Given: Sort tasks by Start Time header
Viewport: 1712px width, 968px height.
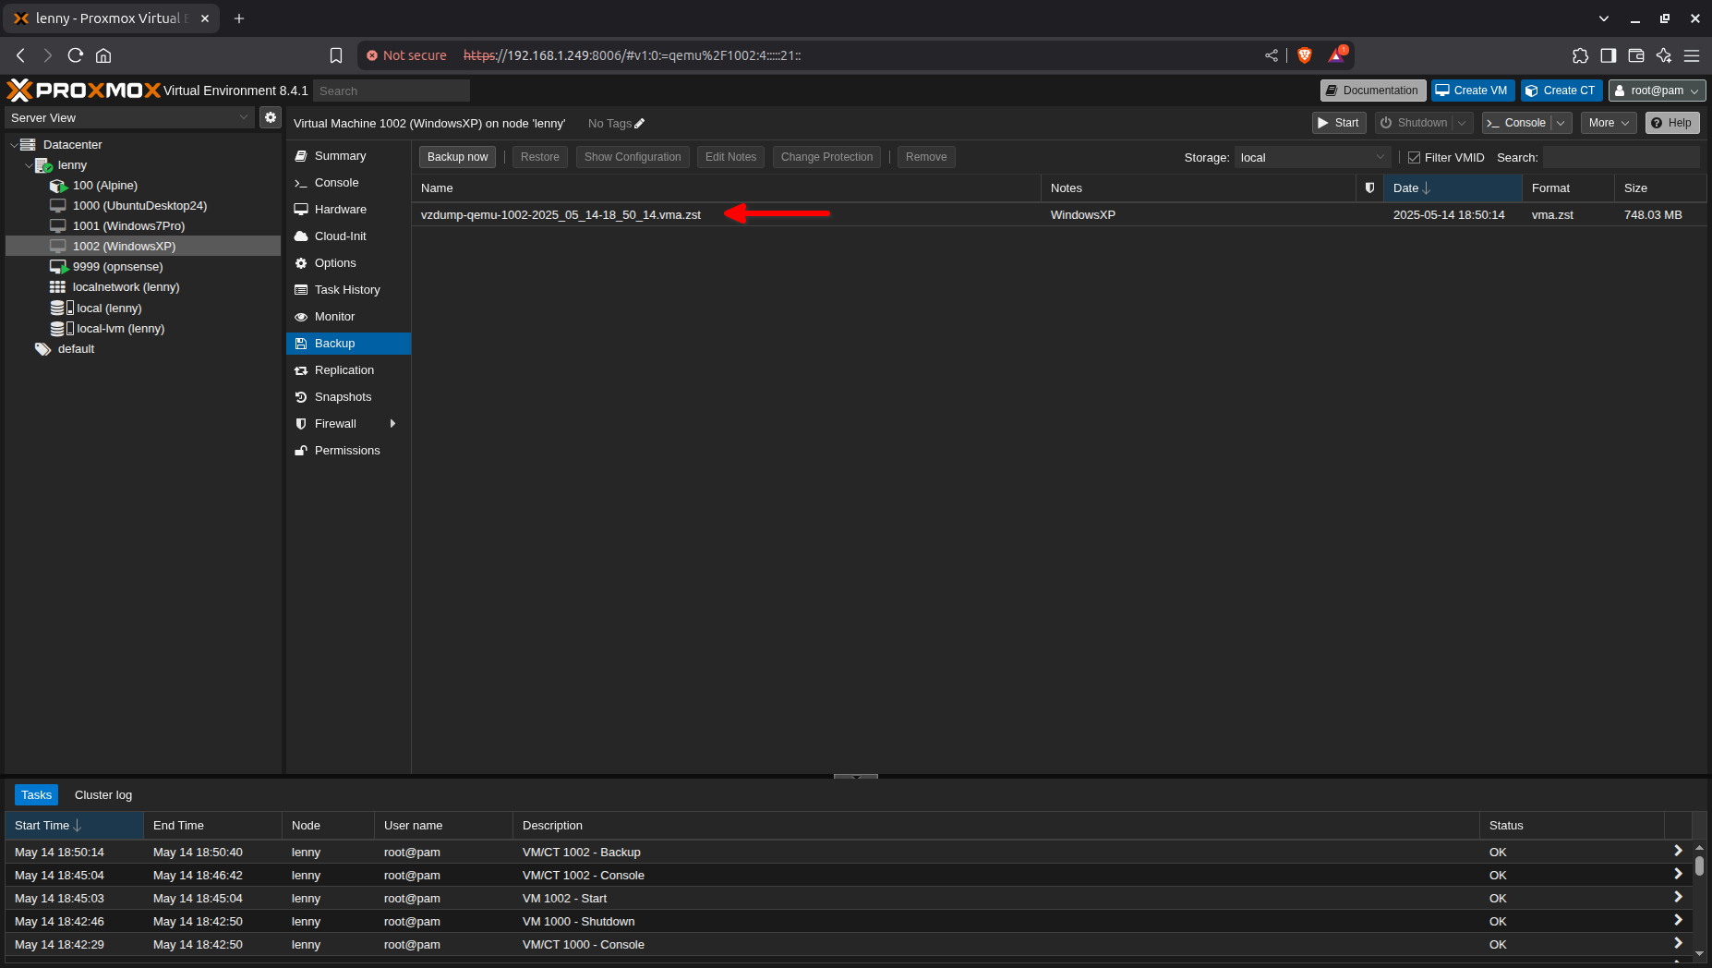Looking at the screenshot, I should (x=74, y=826).
